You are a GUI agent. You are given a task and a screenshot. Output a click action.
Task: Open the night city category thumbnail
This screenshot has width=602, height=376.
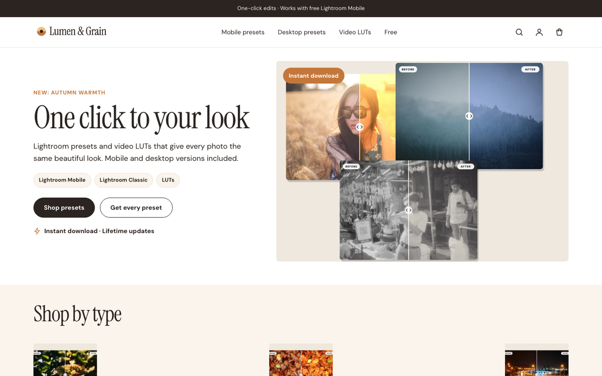pos(537,359)
